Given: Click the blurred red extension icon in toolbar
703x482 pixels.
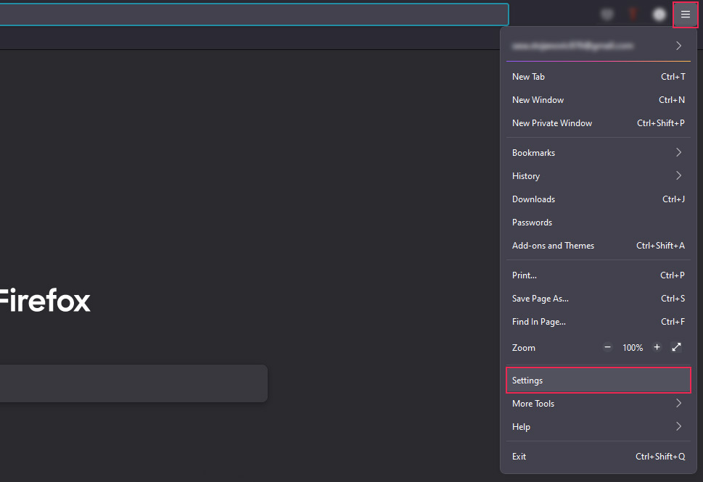Looking at the screenshot, I should point(633,14).
